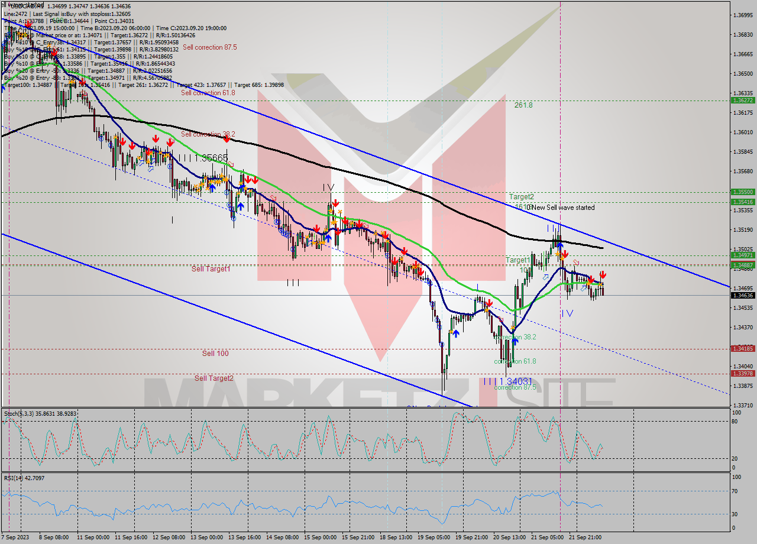The width and height of the screenshot is (757, 544).
Task: Click the green 1.34887 price tag
Action: pyautogui.click(x=743, y=265)
